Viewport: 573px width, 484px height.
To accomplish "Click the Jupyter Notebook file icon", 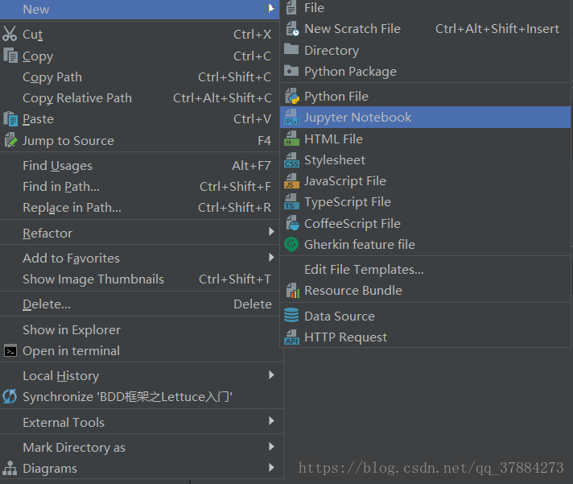I will 291,118.
